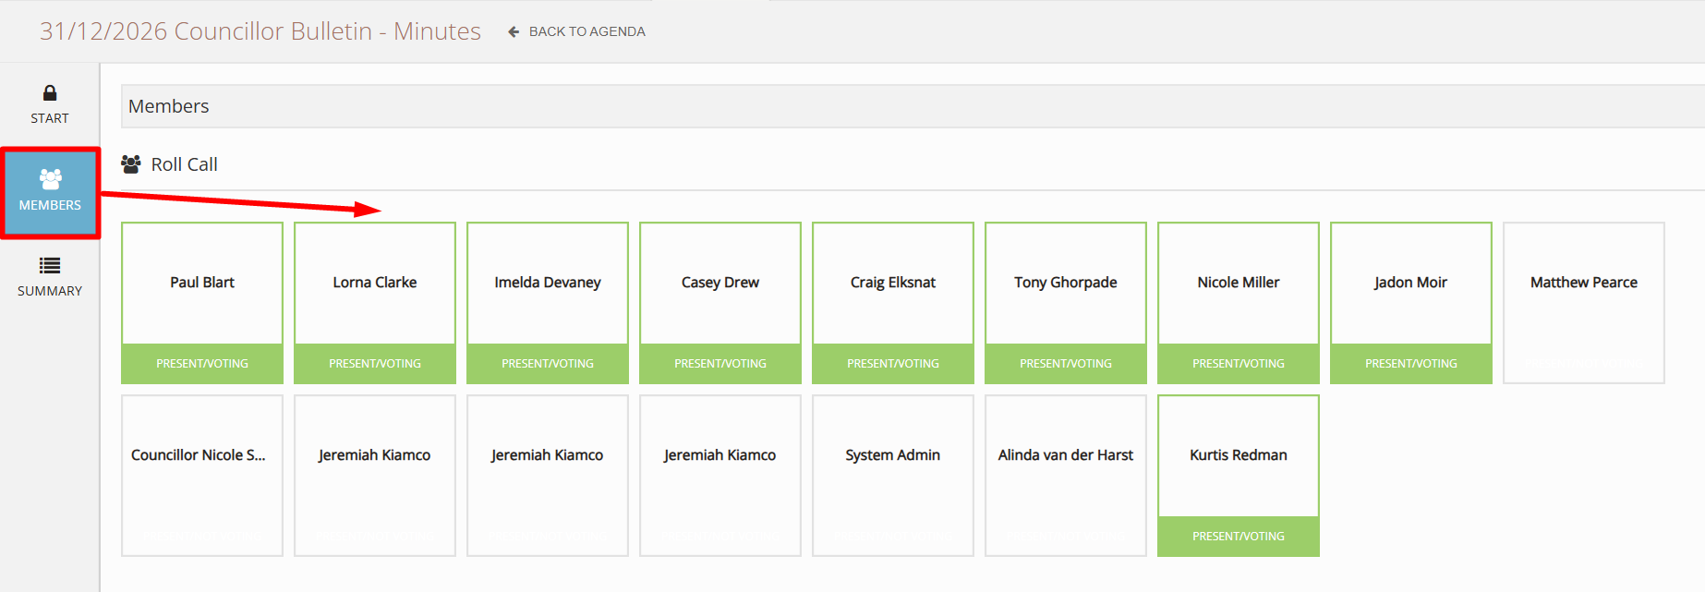Open the Members sidebar tab

click(50, 192)
